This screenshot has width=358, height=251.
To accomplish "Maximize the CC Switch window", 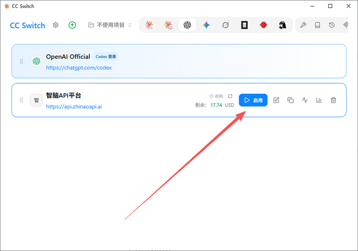I will (x=330, y=6).
